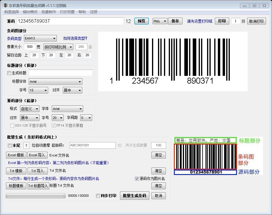
Task: Open the 按打印纸比例 sizing dropdown
Action: point(58,47)
